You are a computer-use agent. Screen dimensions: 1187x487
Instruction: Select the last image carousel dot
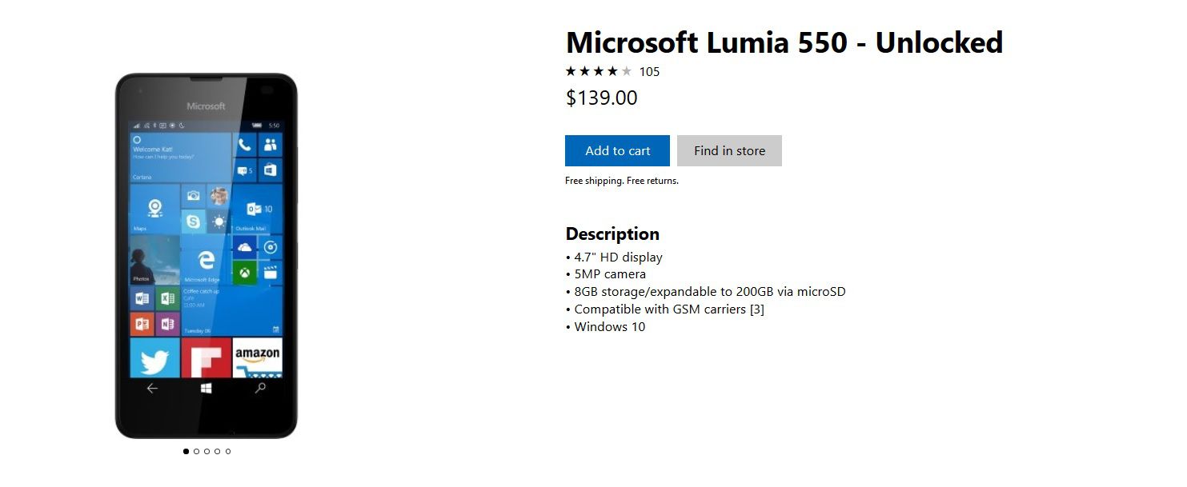227,451
